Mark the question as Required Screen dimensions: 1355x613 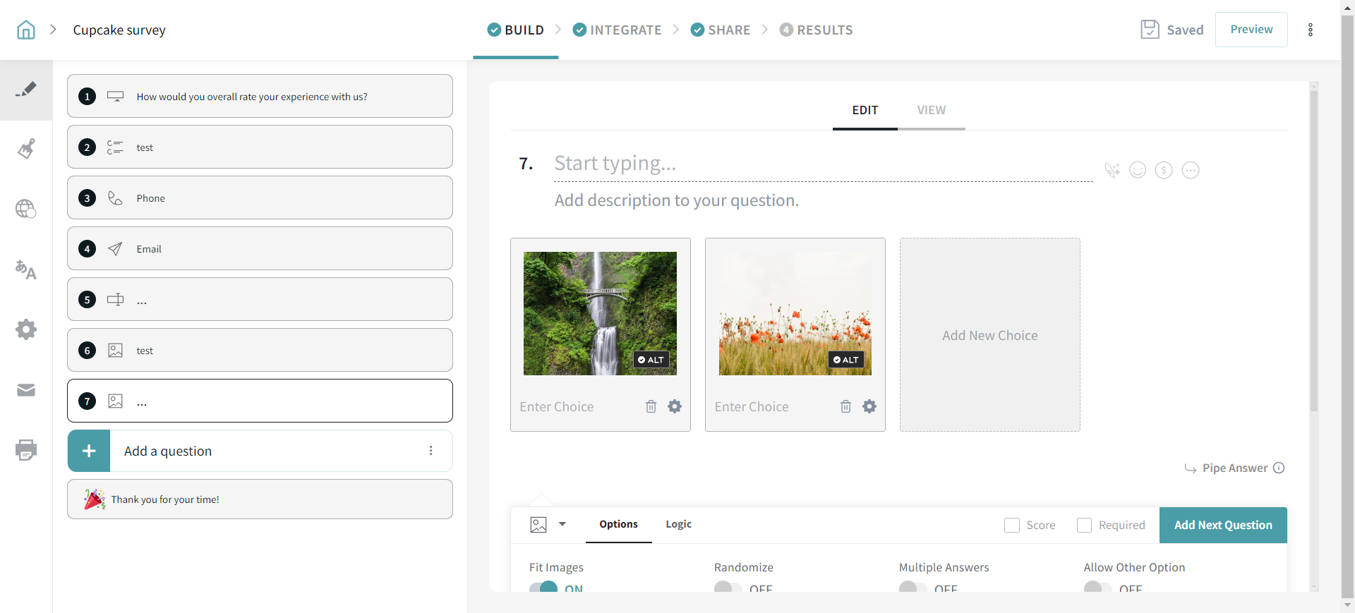pos(1085,526)
